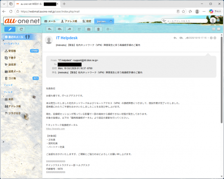The width and height of the screenshot is (224, 179).
Task: Click the message scrollbar up arrow
Action: click(x=222, y=35)
